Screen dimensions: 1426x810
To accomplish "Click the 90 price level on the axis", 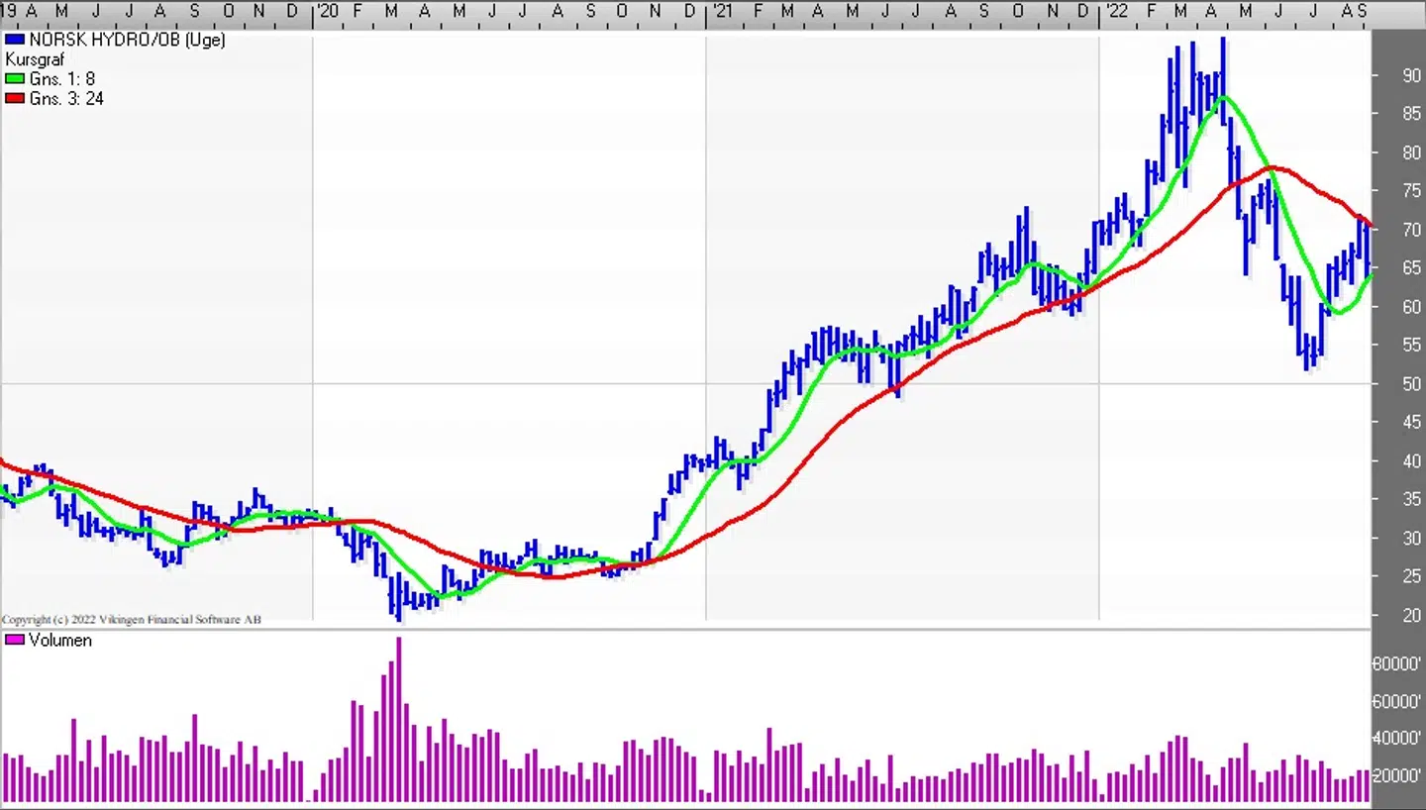I will [x=1411, y=76].
